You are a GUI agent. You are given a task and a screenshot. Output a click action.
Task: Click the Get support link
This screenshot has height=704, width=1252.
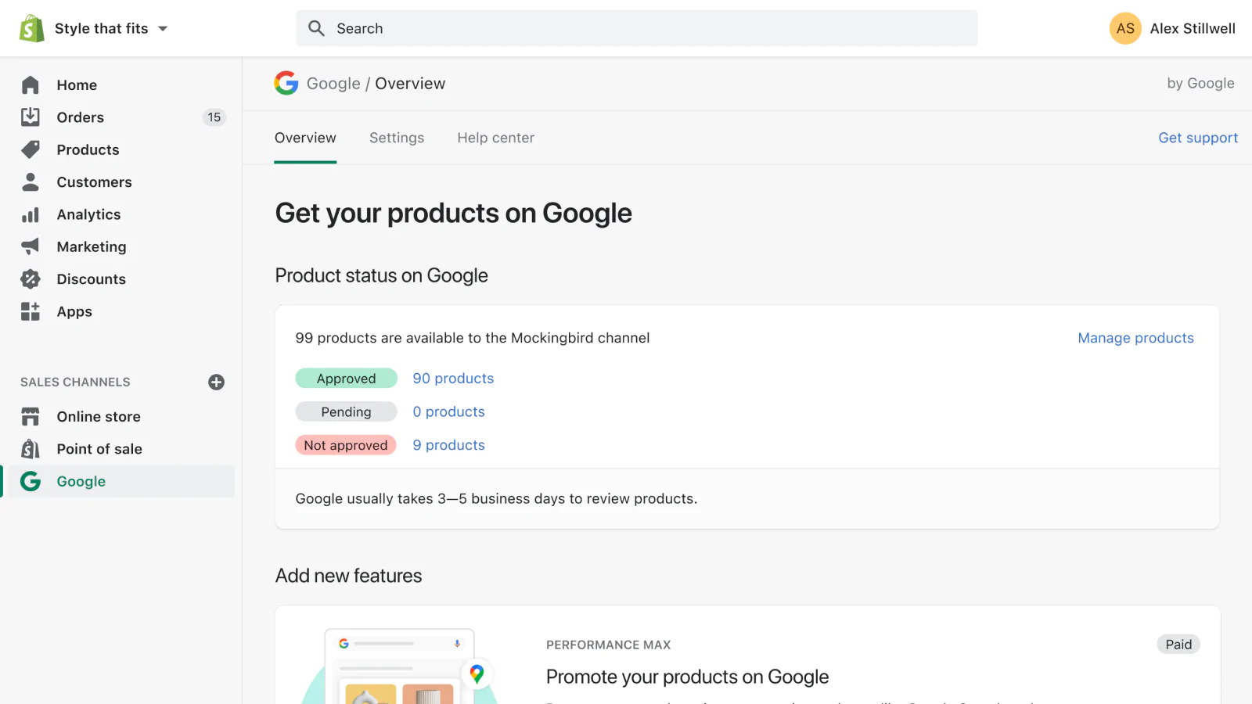1198,138
